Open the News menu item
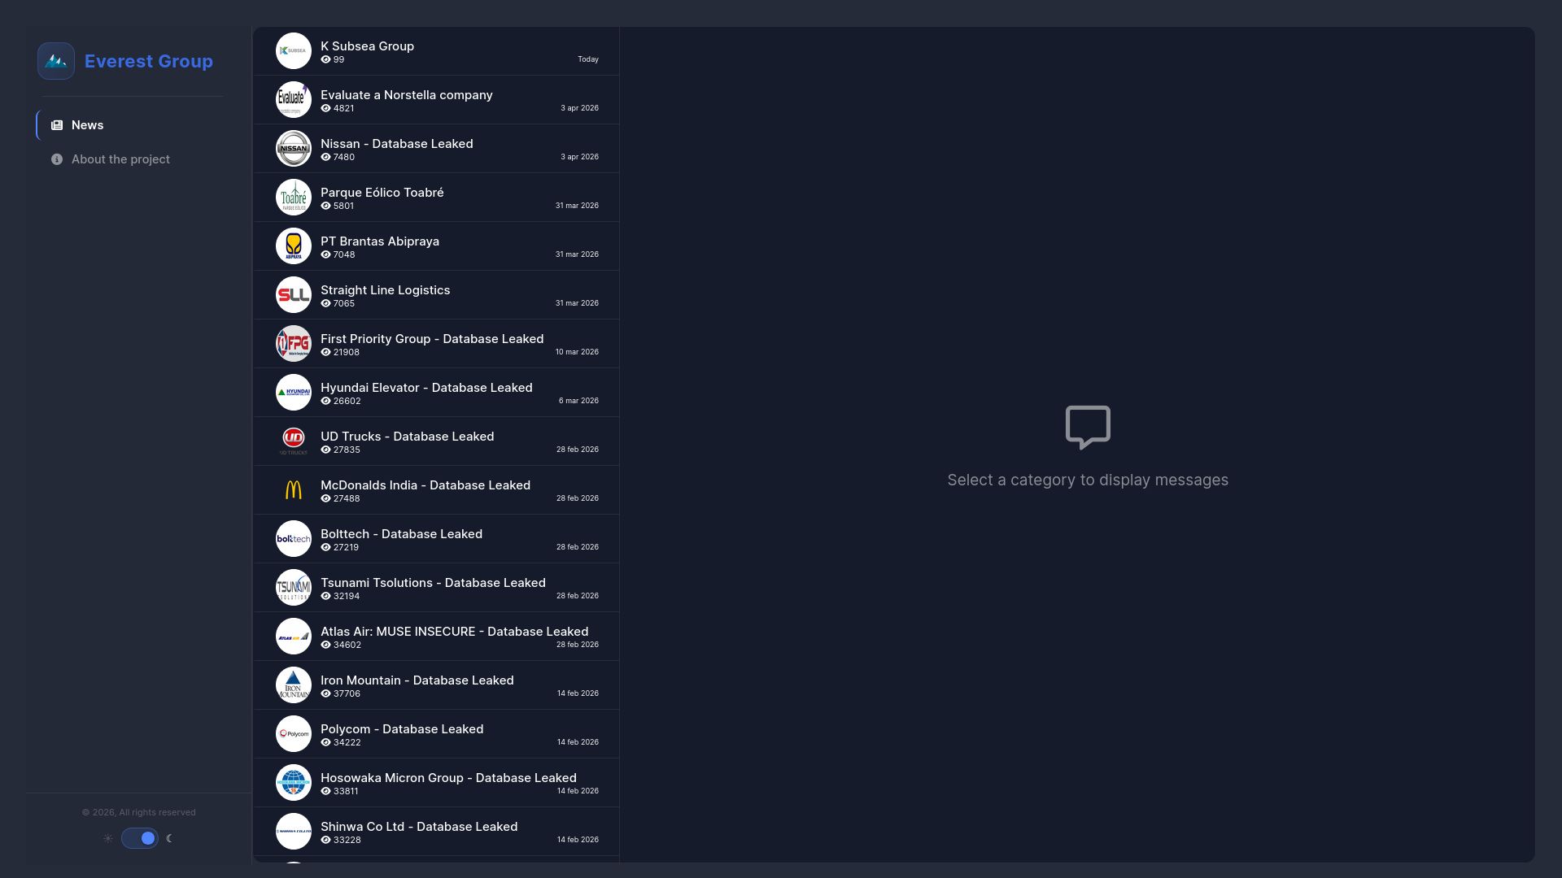The height and width of the screenshot is (878, 1562). (130, 125)
